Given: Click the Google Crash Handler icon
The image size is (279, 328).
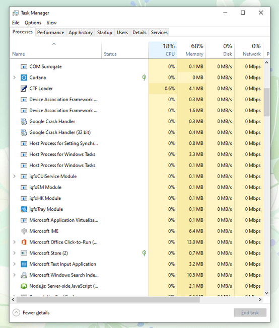Looking at the screenshot, I should 24,122.
